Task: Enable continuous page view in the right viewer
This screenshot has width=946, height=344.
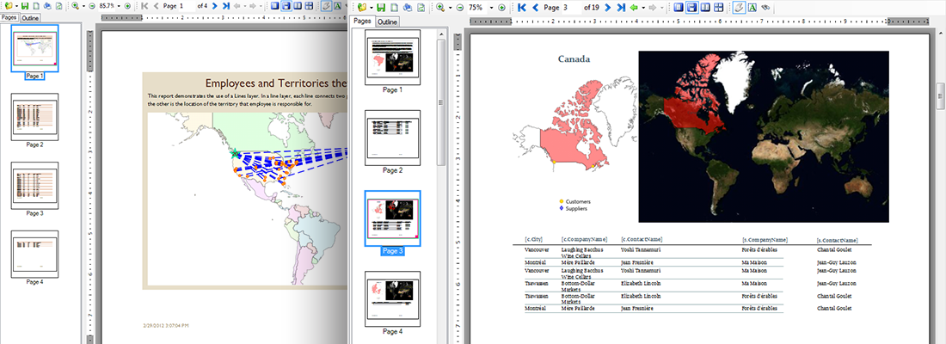Action: pyautogui.click(x=691, y=7)
